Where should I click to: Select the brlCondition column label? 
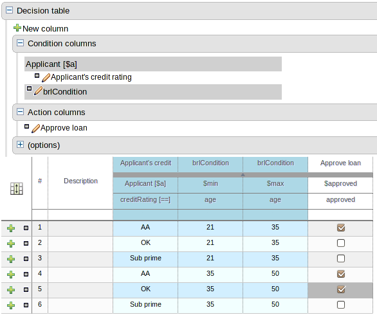click(65, 92)
